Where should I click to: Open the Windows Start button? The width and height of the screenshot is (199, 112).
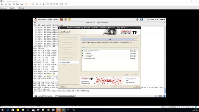click(x=2, y=110)
